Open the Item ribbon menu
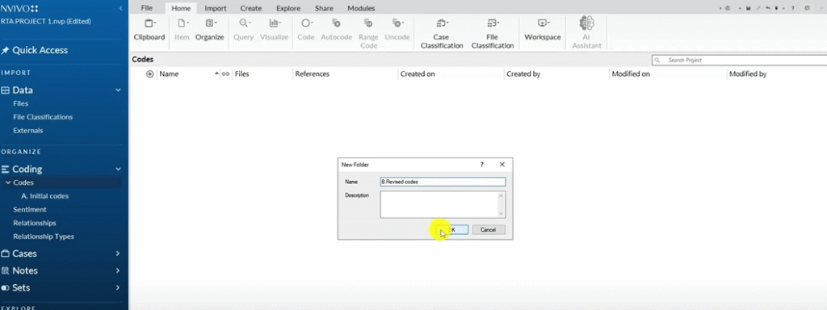 (x=182, y=31)
